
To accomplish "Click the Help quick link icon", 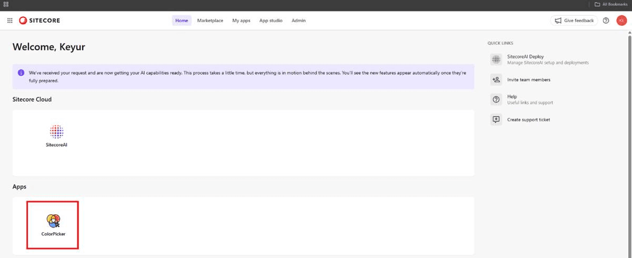I will (496, 100).
